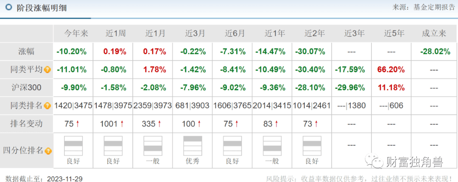Click rank change value 1001
This screenshot has width=458, height=182.
[x=109, y=124]
